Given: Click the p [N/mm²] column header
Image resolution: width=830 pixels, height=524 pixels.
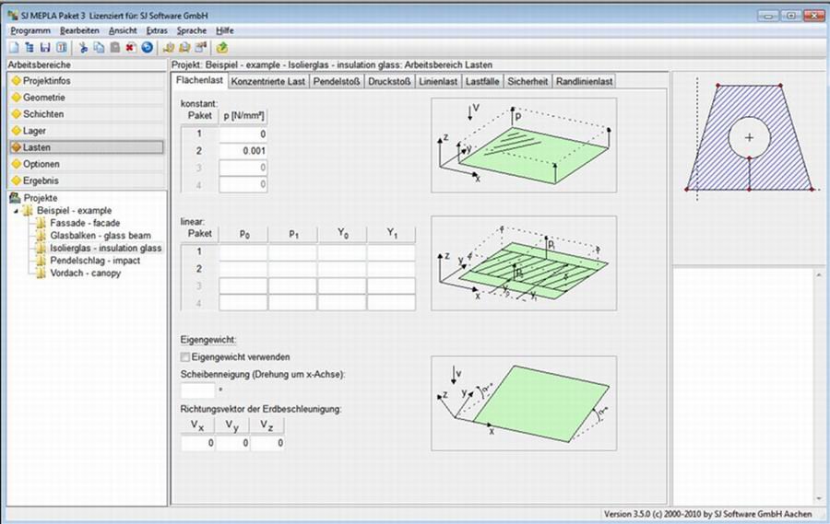Looking at the screenshot, I should click(243, 116).
